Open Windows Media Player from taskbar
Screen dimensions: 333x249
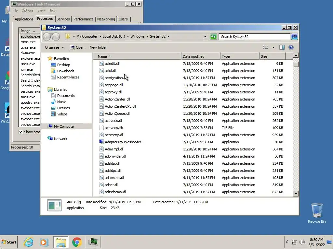[x=44, y=242]
